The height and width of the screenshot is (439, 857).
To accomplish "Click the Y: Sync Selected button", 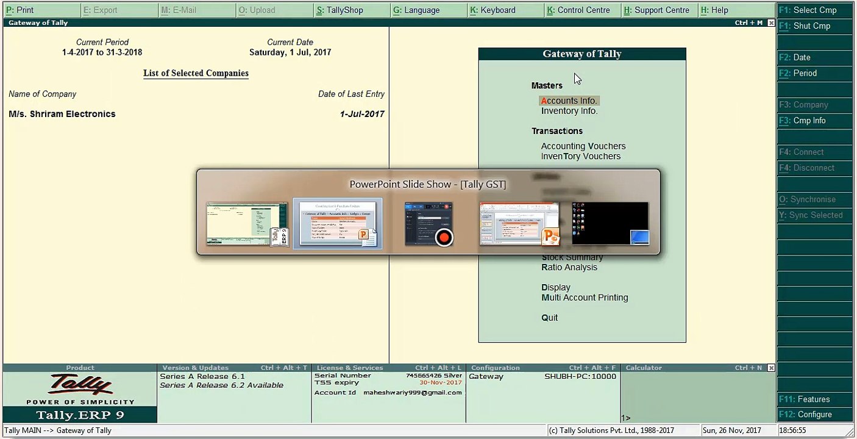I will pyautogui.click(x=815, y=215).
